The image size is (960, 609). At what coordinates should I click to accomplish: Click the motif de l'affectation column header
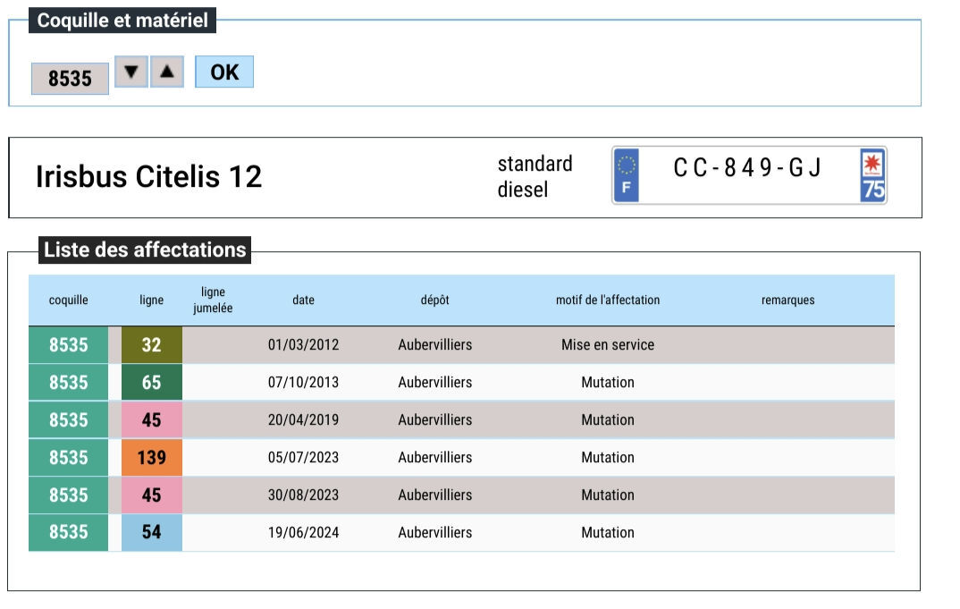coord(608,300)
